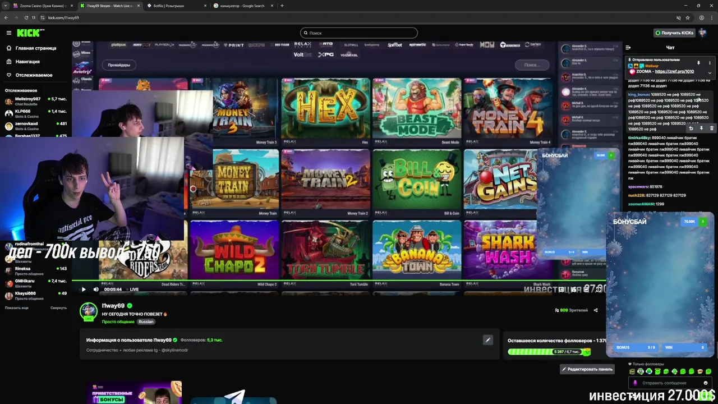Close the BotRix browser tab
The width and height of the screenshot is (718, 404).
tap(205, 6)
